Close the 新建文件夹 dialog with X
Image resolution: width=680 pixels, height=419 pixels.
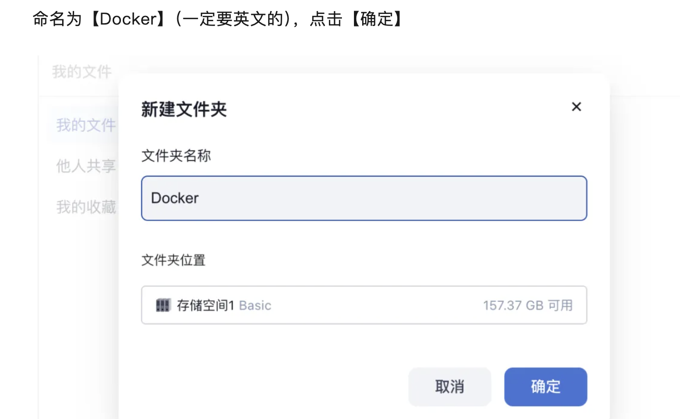coord(576,107)
